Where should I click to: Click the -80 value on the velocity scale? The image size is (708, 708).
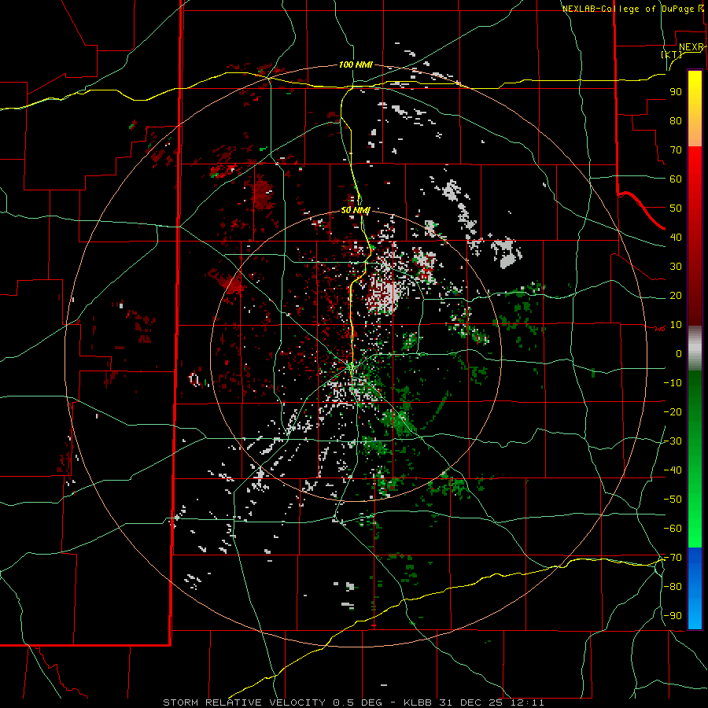(x=673, y=587)
